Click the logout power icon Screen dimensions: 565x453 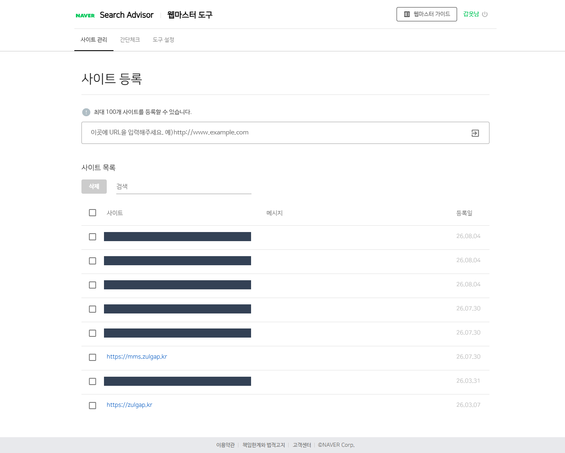(485, 14)
